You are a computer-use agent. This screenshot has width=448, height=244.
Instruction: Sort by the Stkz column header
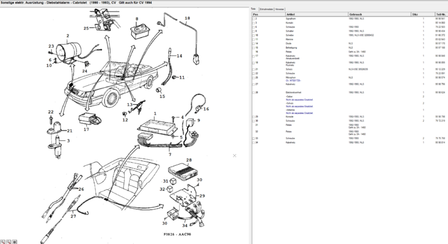[x=422, y=14]
